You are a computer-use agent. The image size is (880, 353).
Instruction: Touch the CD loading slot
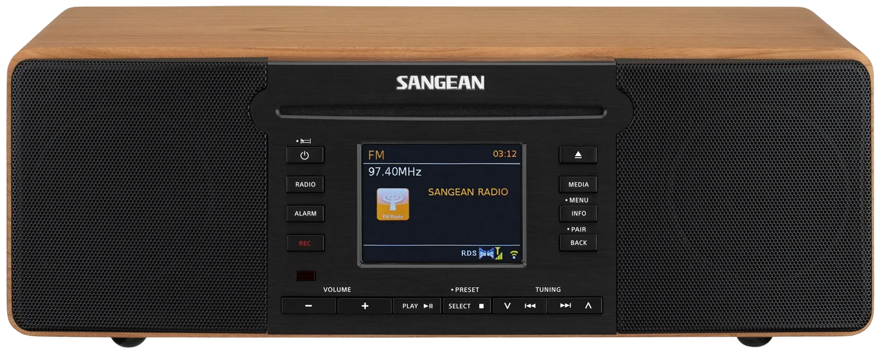(x=441, y=112)
